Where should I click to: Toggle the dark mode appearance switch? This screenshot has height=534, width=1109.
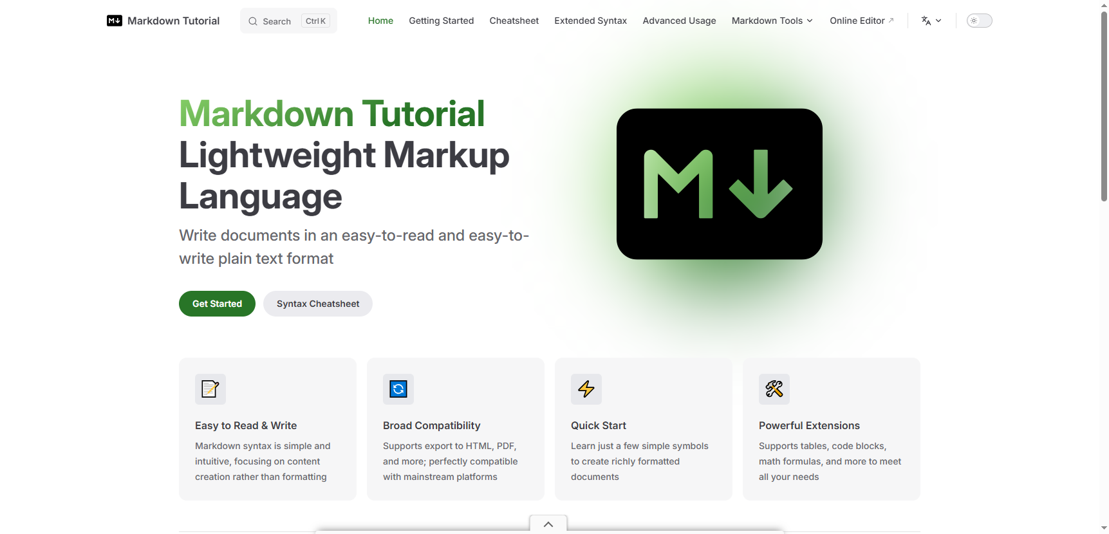pyautogui.click(x=980, y=21)
